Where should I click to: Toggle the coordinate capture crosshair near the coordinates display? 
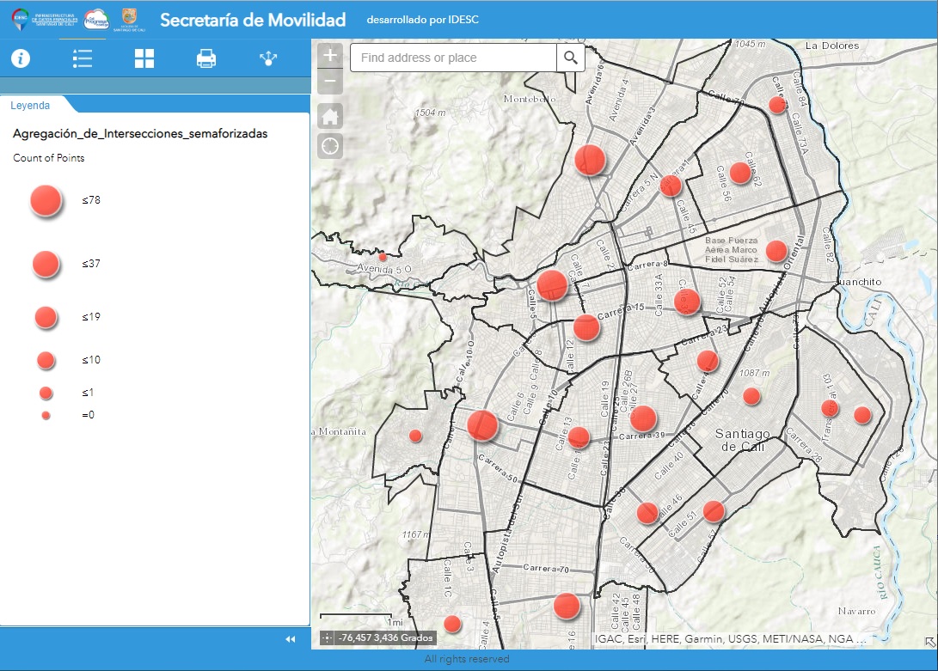[327, 638]
